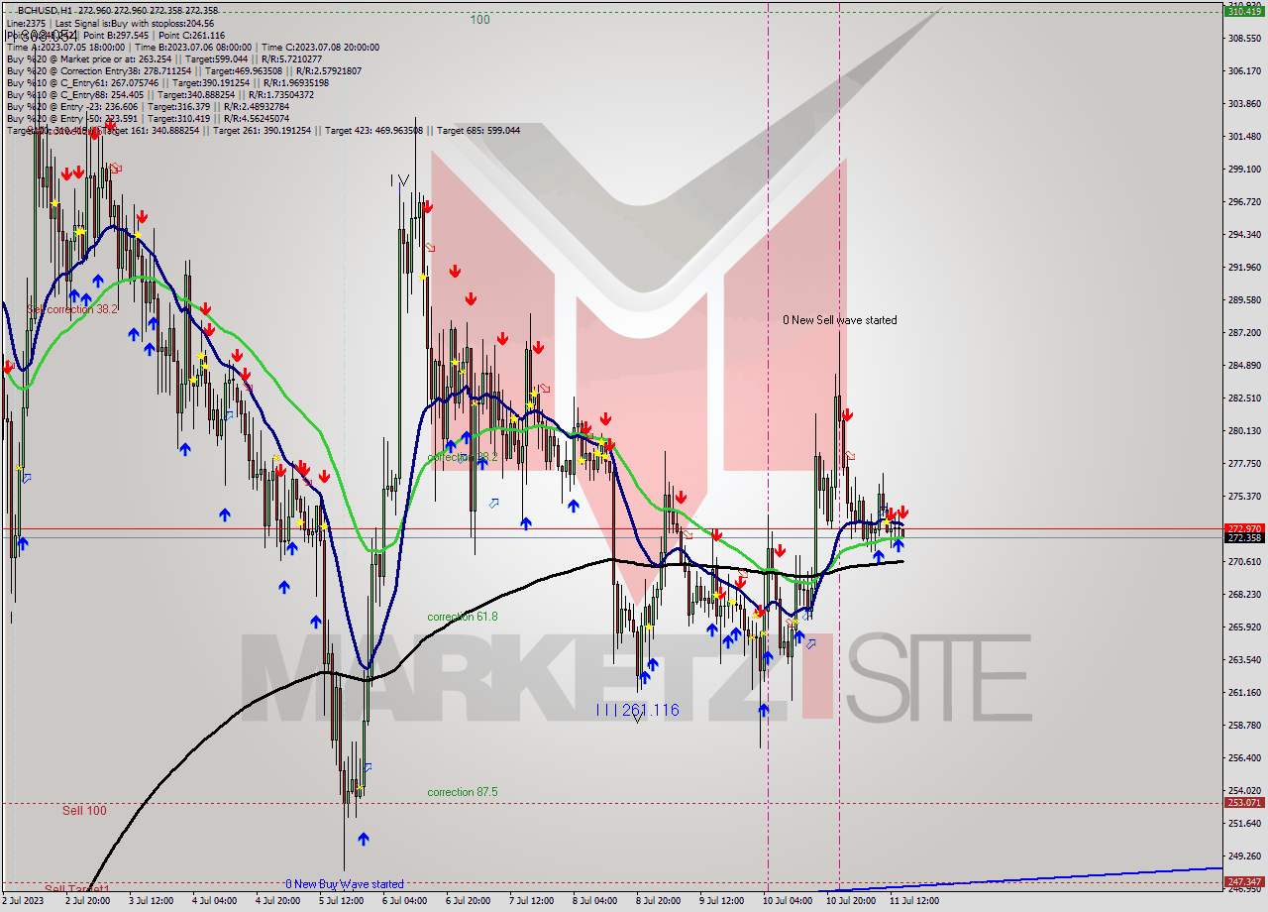Click 'Time C:2023.07.08 20:00:00' text

point(323,47)
